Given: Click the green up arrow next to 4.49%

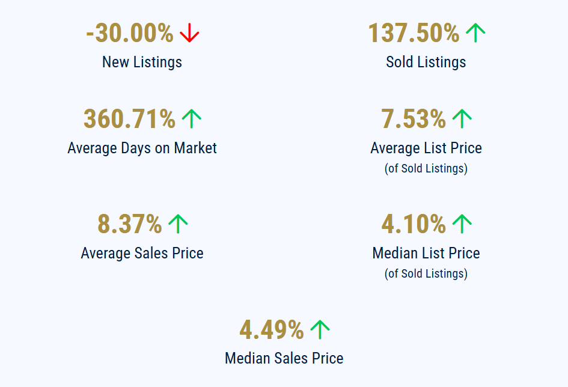Looking at the screenshot, I should [320, 329].
